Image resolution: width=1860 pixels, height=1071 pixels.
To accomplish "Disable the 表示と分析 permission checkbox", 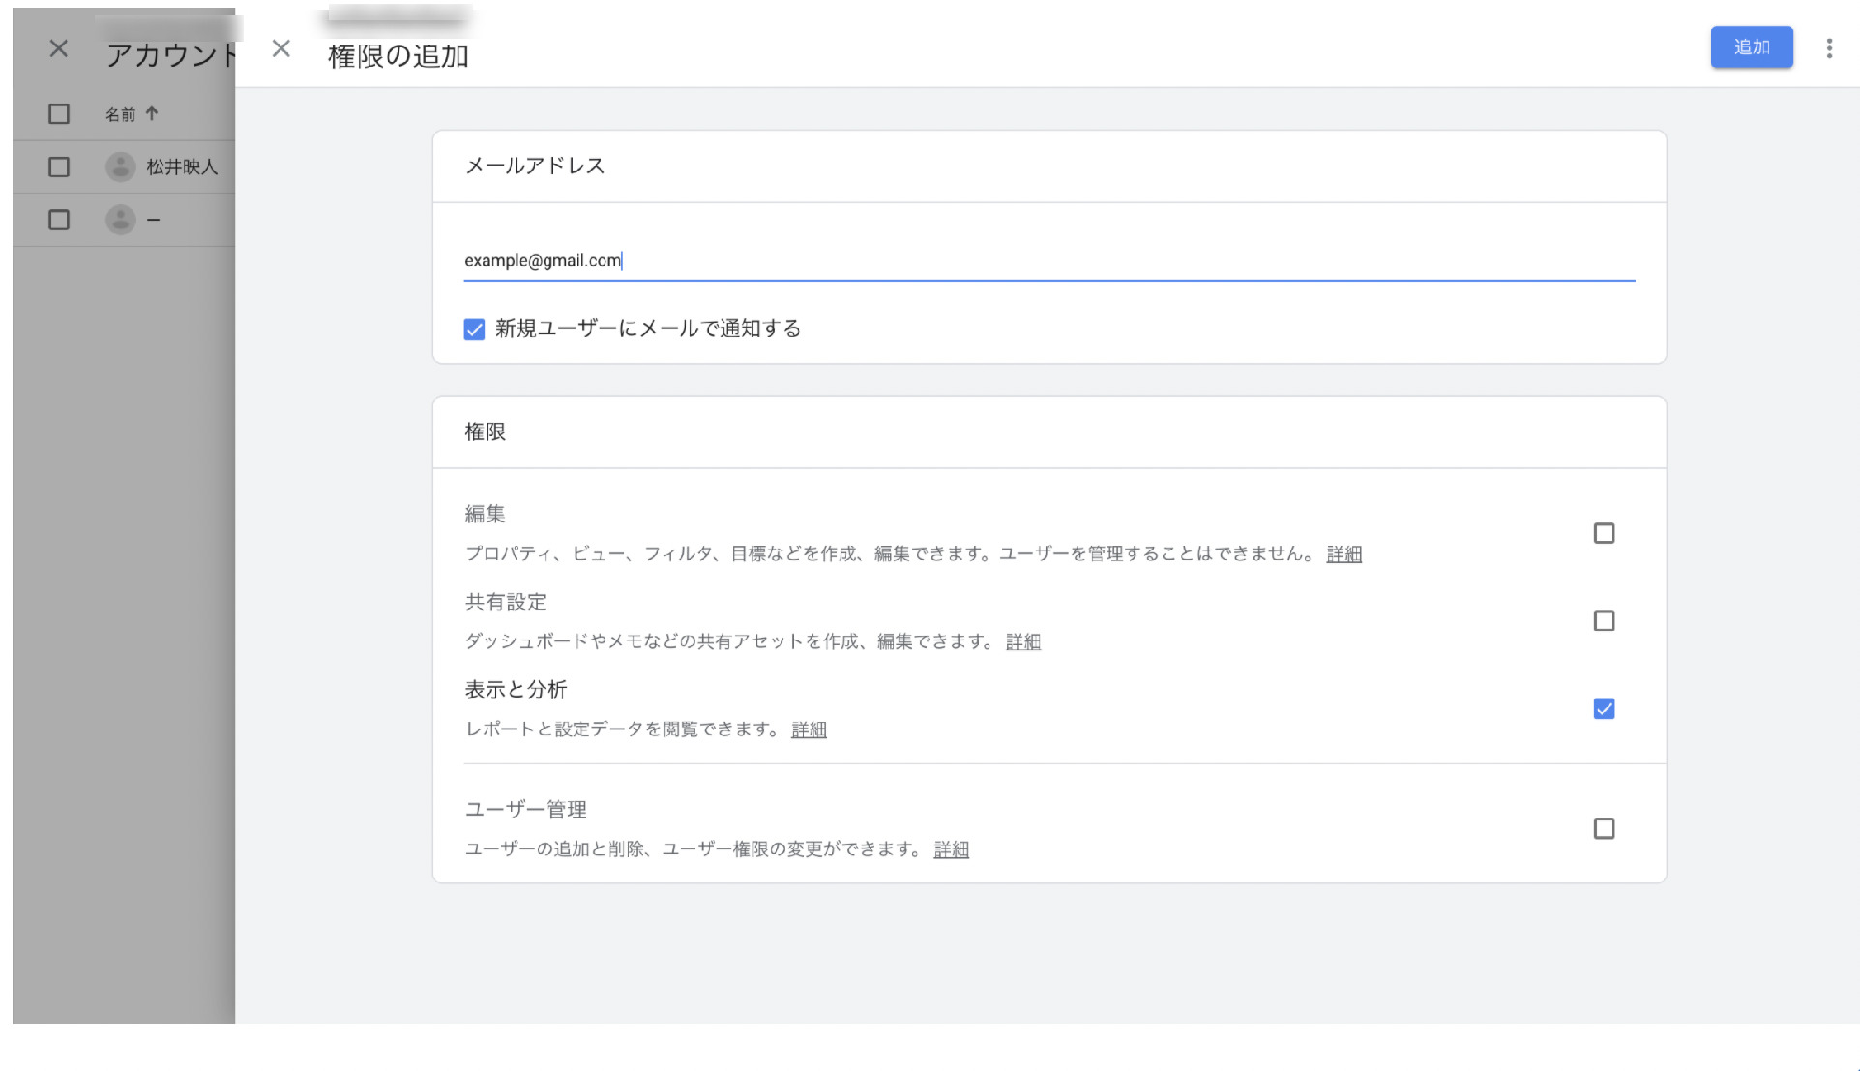I will [x=1604, y=708].
